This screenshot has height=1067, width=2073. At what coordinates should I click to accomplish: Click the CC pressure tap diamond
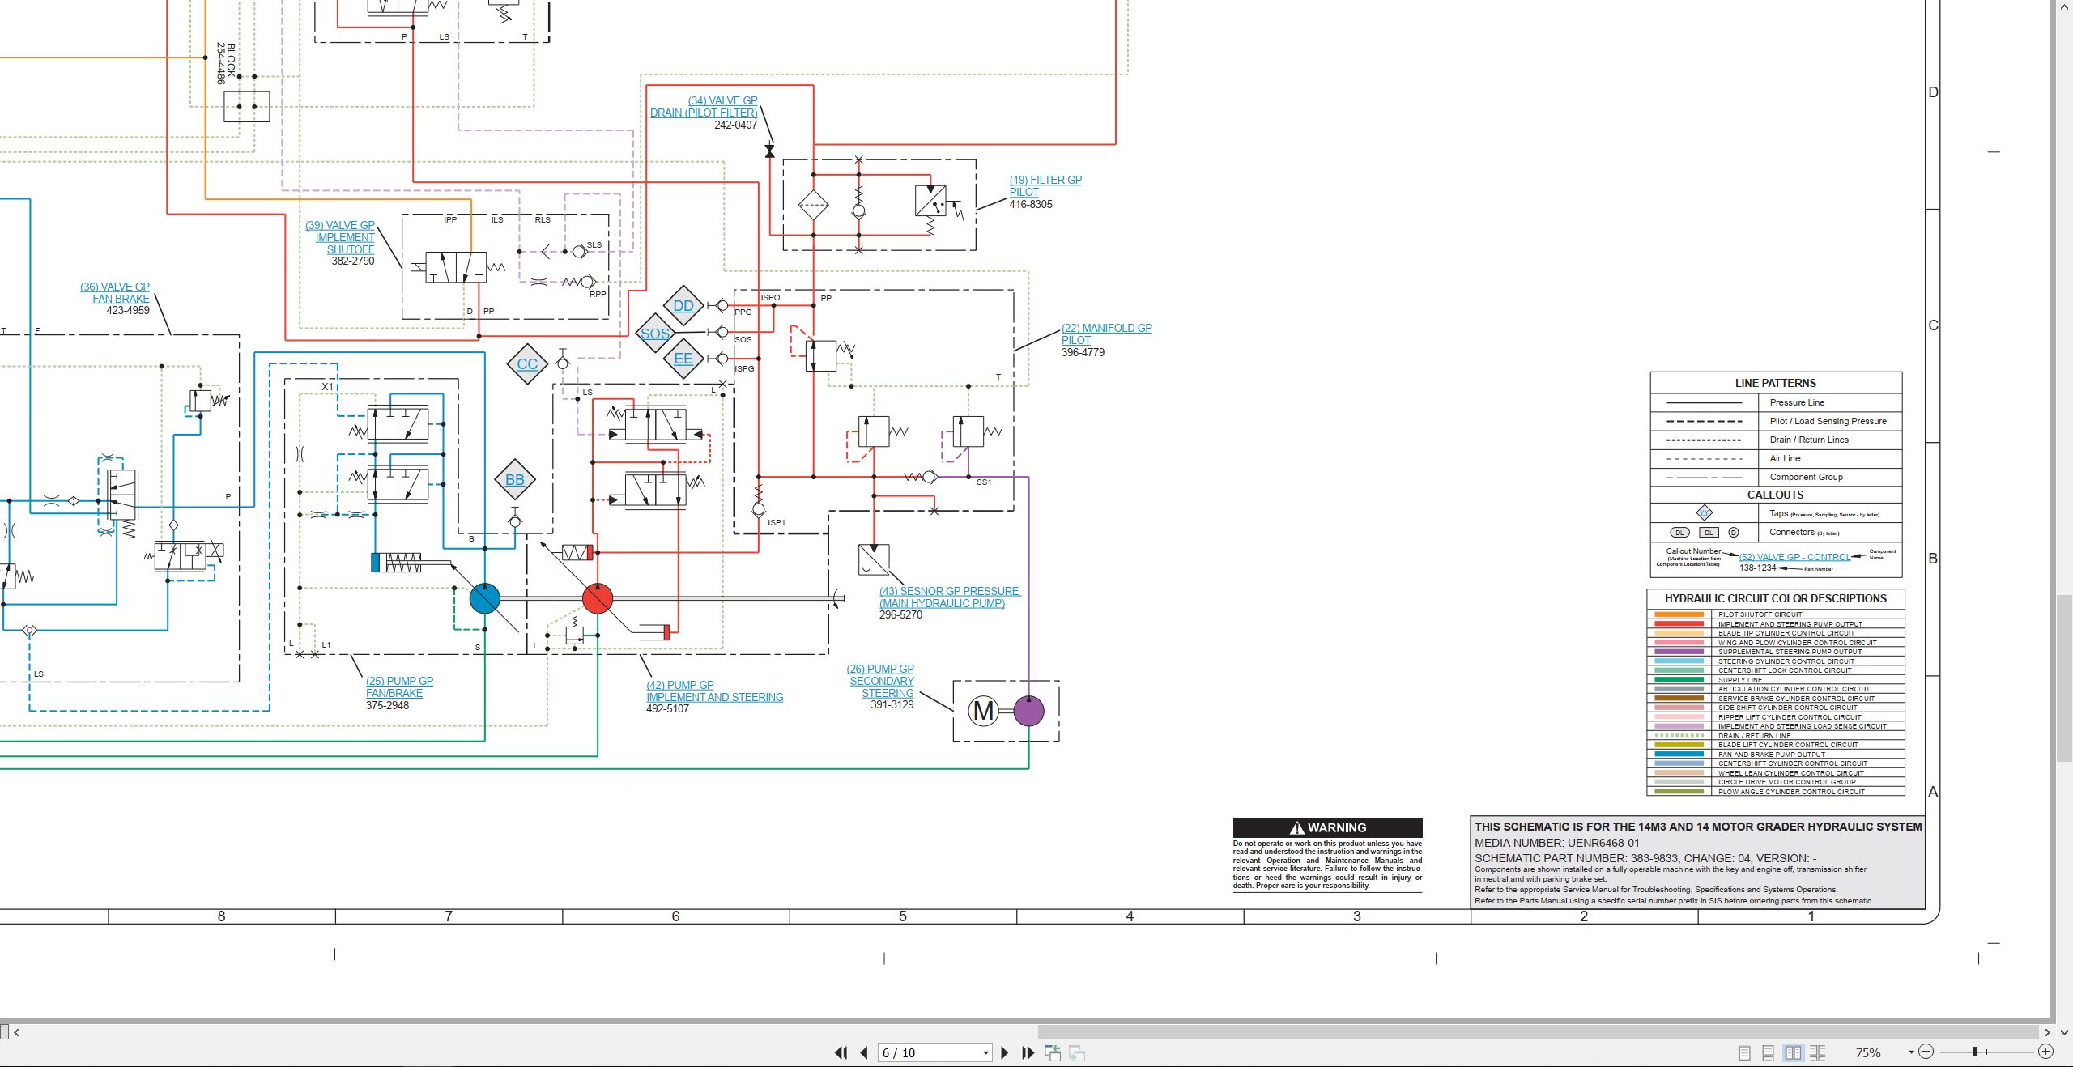[x=527, y=363]
